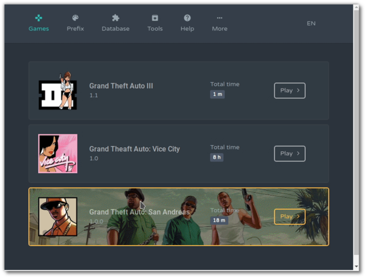Image resolution: width=366 pixels, height=278 pixels.
Task: Click 'Total time' label in Vice City row
Action: coord(225,147)
